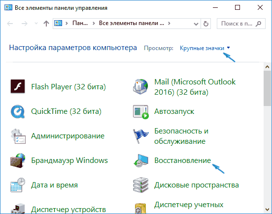Click the Восстановление recovery icon
Image resolution: width=272 pixels, height=214 pixels.
141,160
